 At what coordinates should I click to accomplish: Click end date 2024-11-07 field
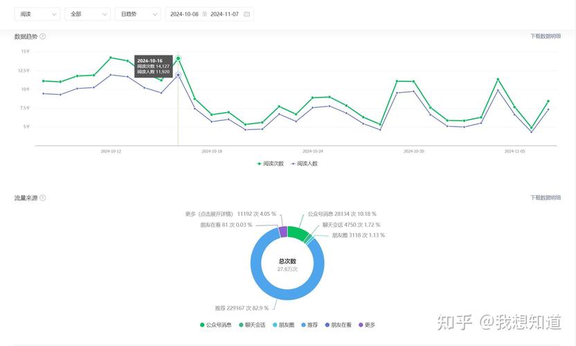click(224, 14)
